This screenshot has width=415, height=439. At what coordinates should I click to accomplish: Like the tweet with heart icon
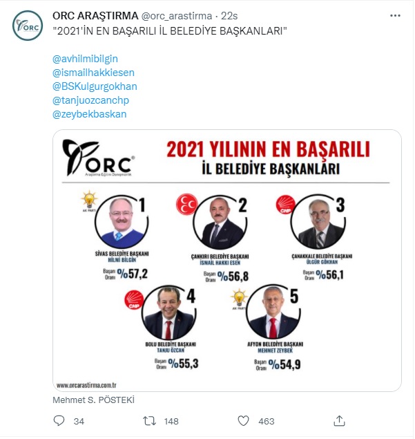(x=243, y=421)
